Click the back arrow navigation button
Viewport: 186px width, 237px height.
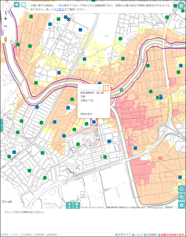point(17,5)
